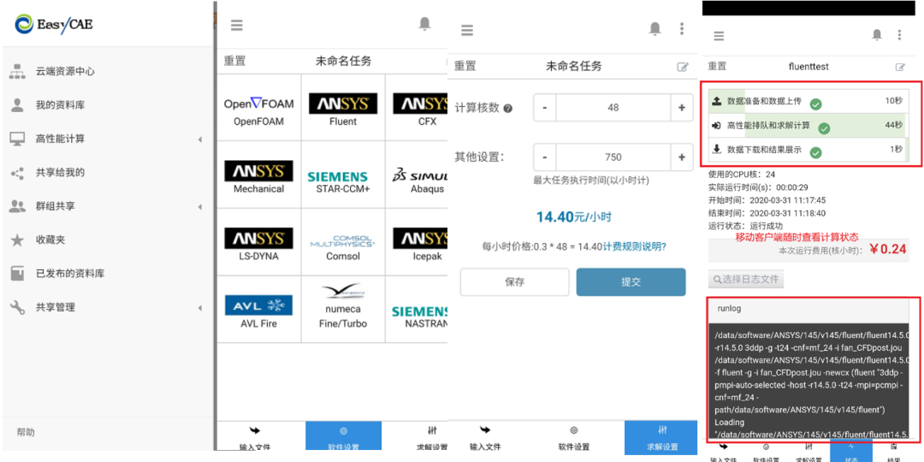The height and width of the screenshot is (462, 924).
Task: Click the 数据下载和结果展示 progress row
Action: point(808,150)
